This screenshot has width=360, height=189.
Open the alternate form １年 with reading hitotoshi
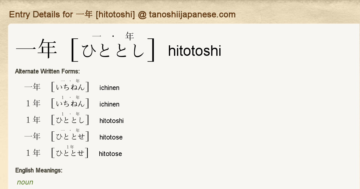coord(32,120)
